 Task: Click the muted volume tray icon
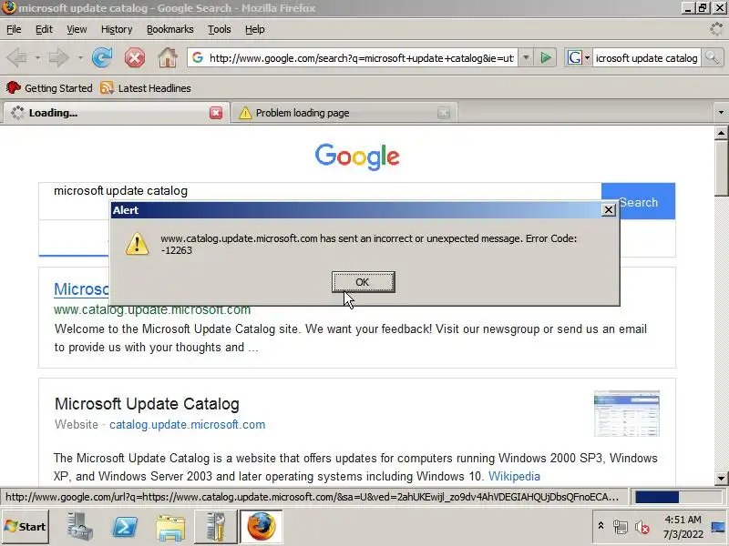(642, 527)
